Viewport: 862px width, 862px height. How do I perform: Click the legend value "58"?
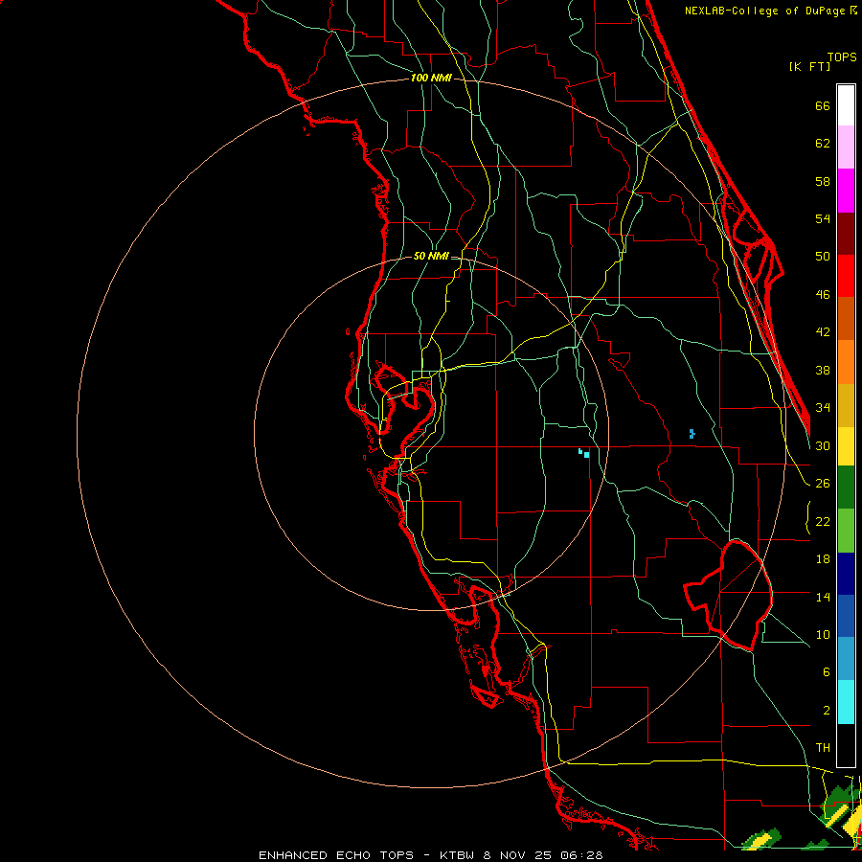pyautogui.click(x=823, y=181)
